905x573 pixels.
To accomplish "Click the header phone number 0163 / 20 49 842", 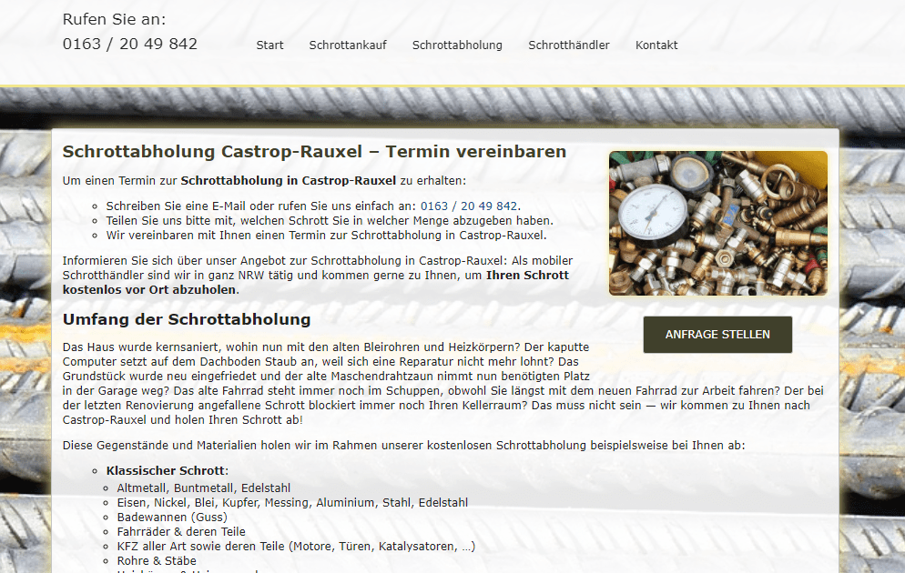I will pyautogui.click(x=130, y=44).
